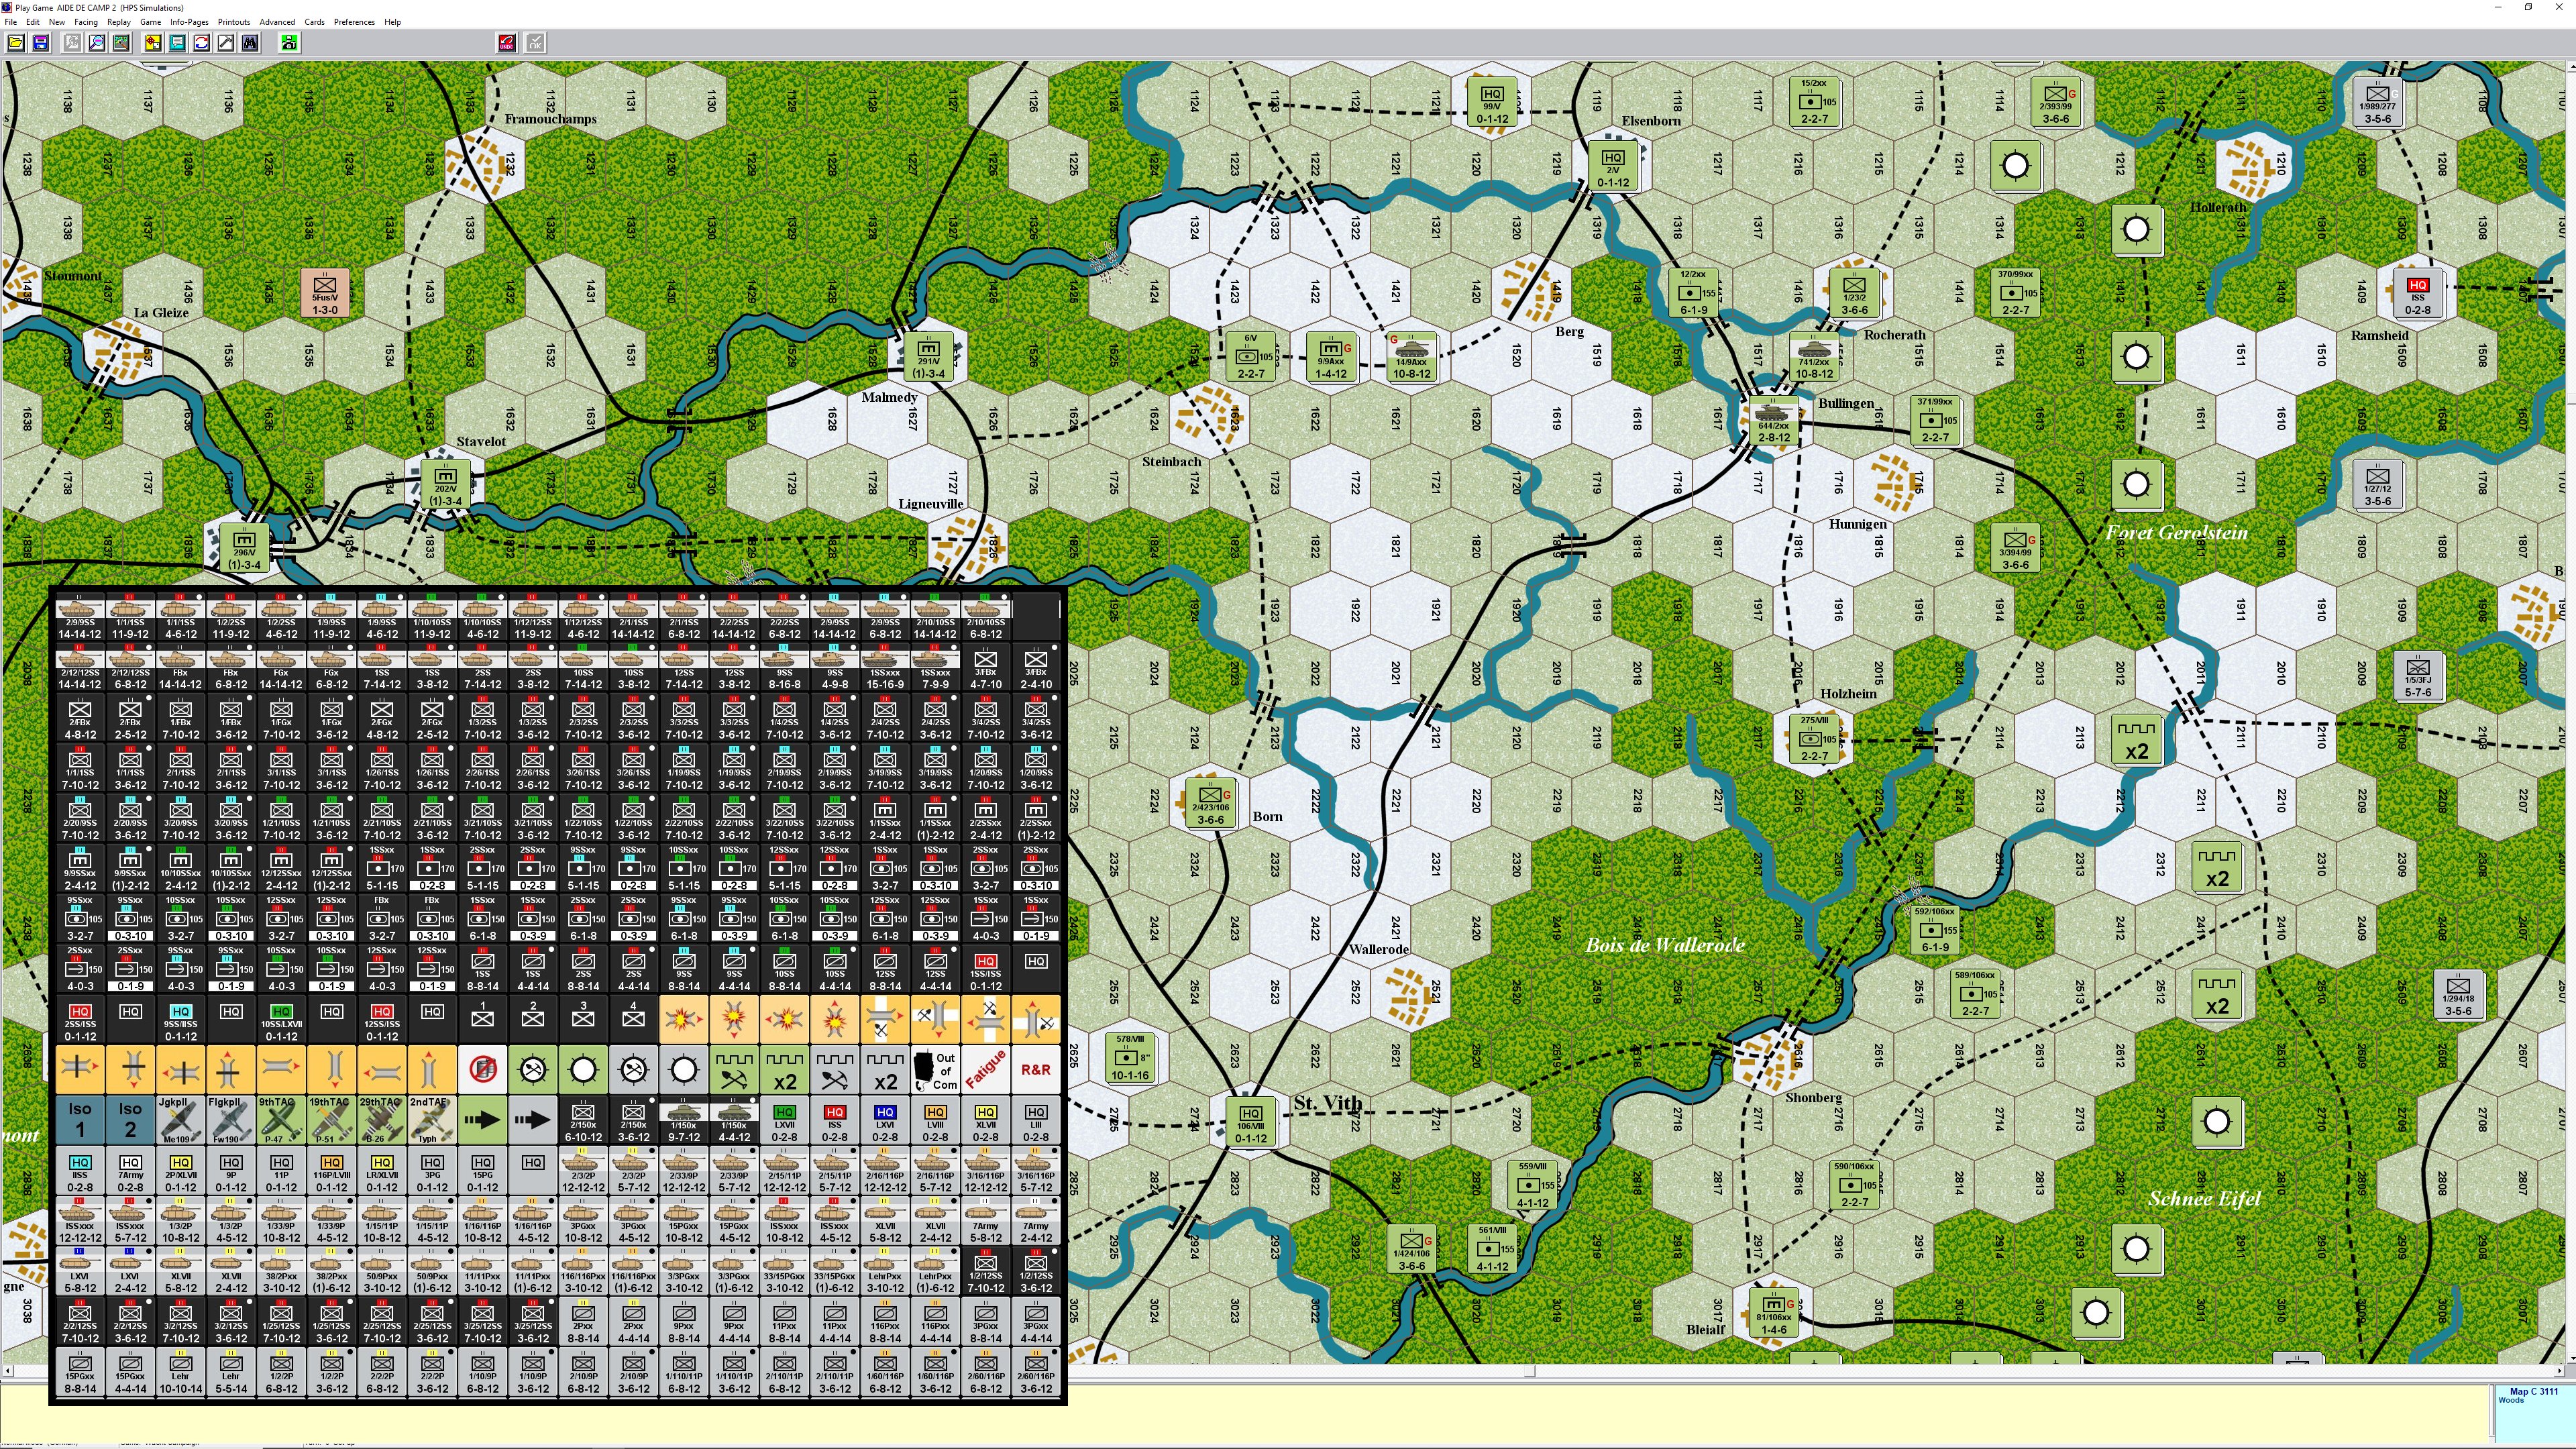Click the green camera screenshot icon
Image resolution: width=2576 pixels, height=1449 pixels.
[289, 43]
